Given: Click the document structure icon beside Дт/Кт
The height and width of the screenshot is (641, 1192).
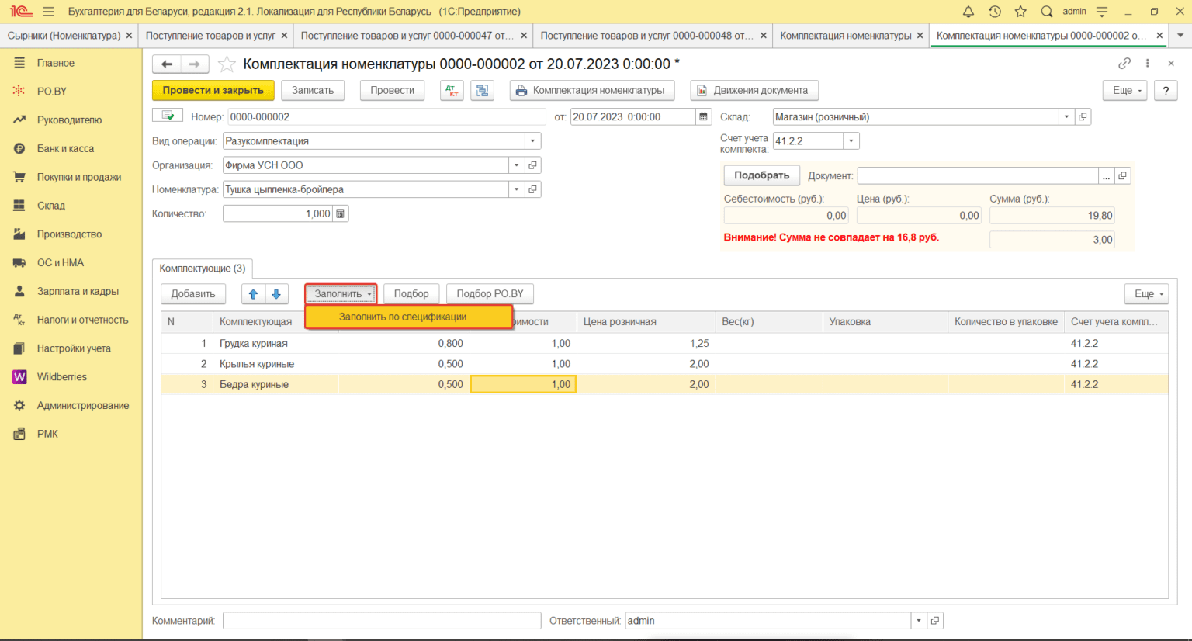Looking at the screenshot, I should 482,91.
